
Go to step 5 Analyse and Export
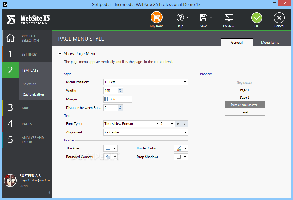(27, 139)
